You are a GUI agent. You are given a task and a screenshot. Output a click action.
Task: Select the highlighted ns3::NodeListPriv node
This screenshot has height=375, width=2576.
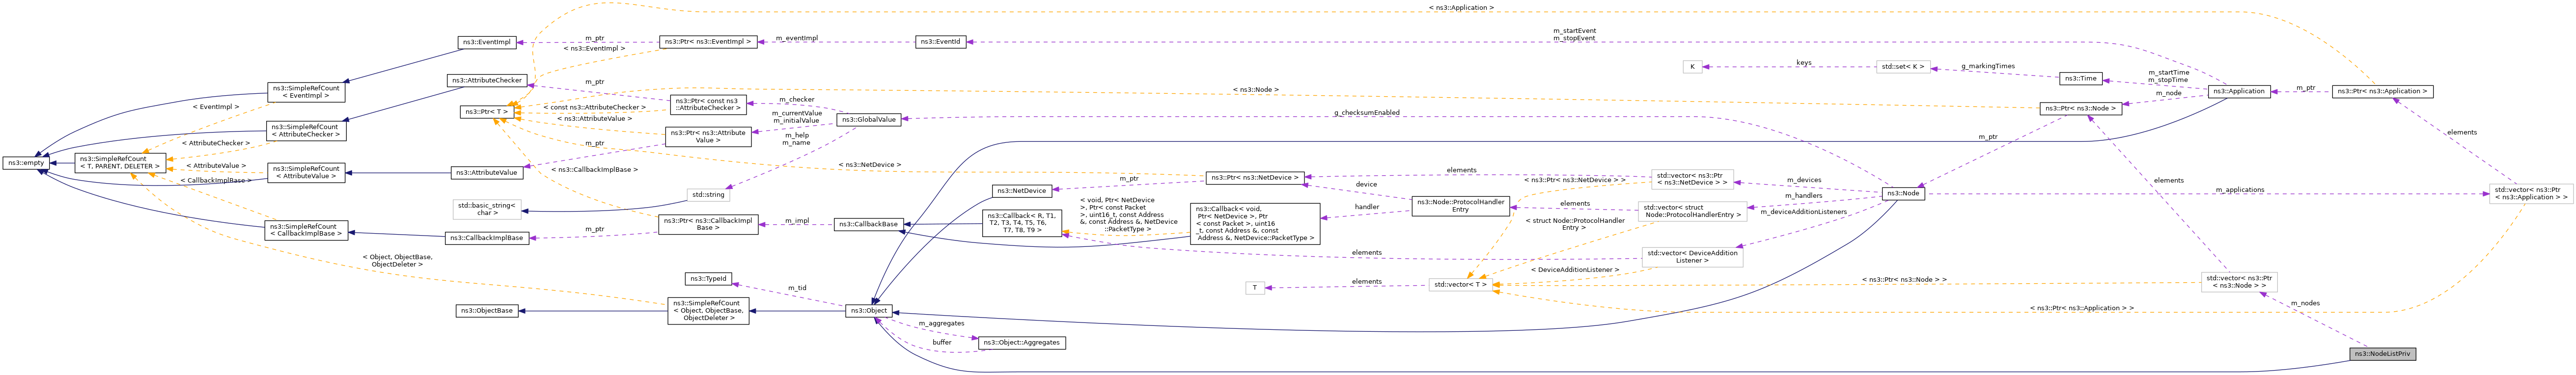tap(2382, 354)
